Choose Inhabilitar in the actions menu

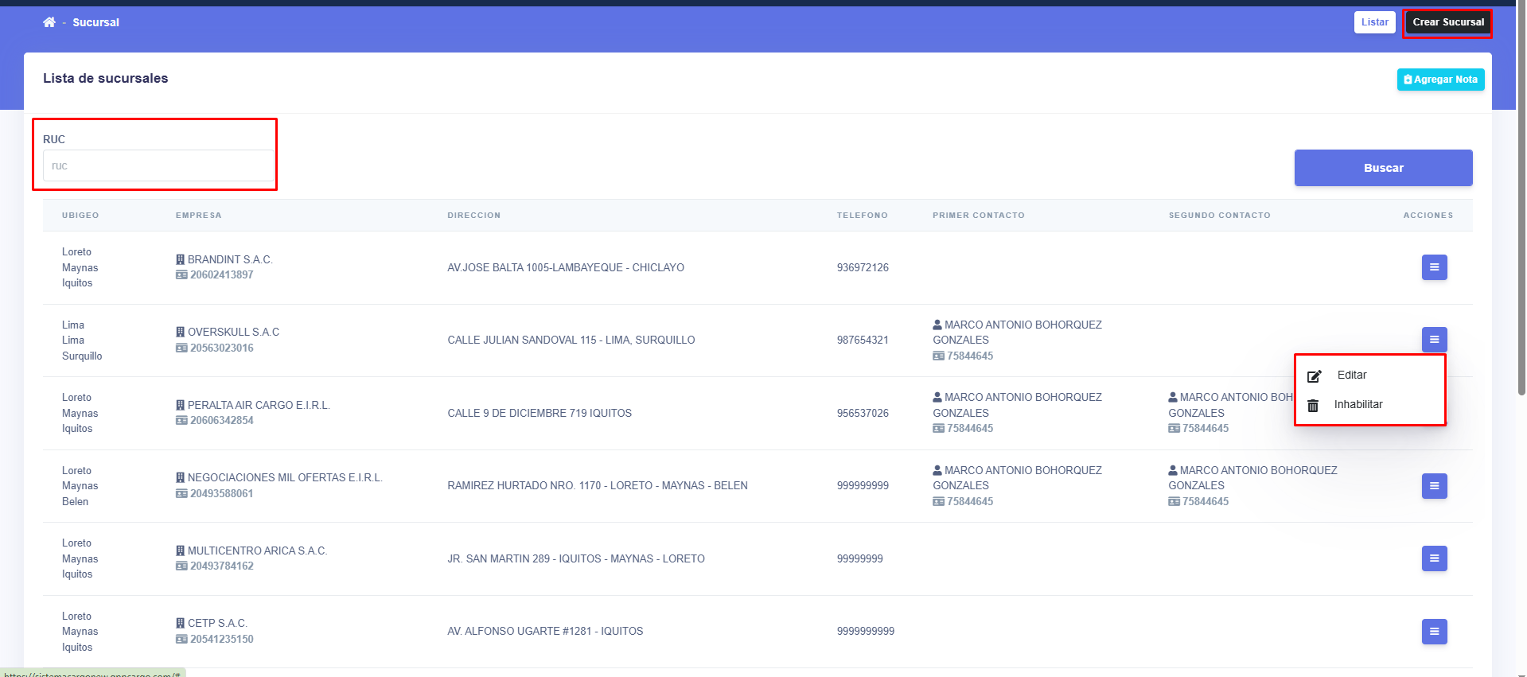point(1358,405)
